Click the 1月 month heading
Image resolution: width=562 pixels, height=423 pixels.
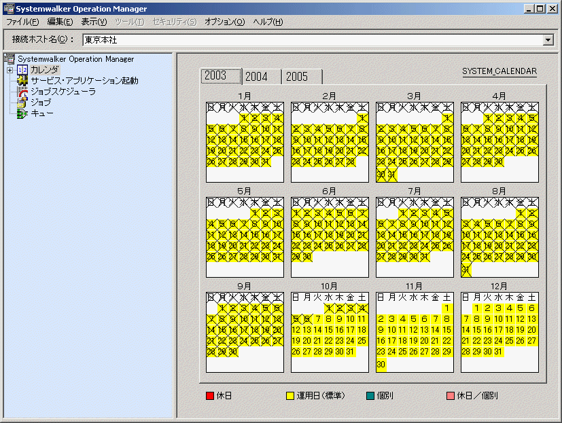(x=245, y=96)
